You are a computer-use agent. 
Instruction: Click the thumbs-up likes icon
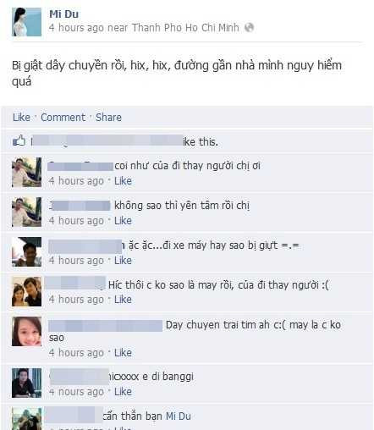[x=19, y=141]
